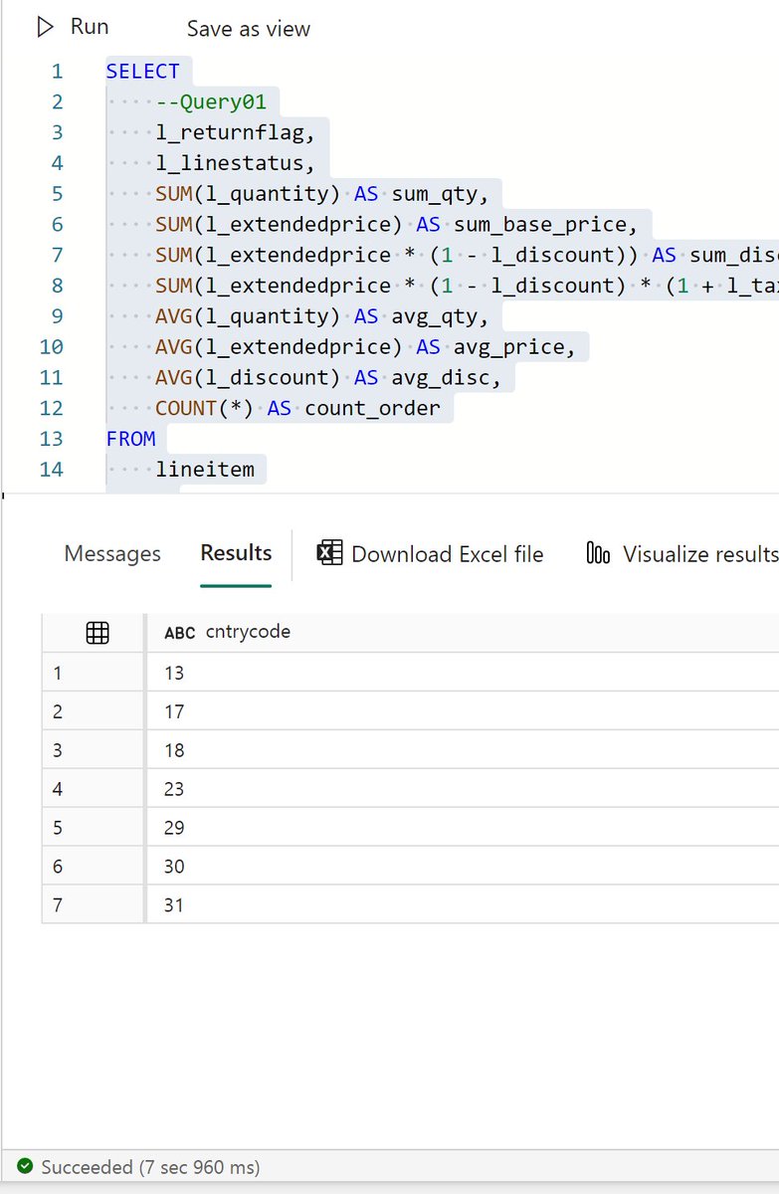Viewport: 779px width, 1194px height.
Task: Click the AVG(l_discount) AS avg_disc line
Action: (x=328, y=378)
